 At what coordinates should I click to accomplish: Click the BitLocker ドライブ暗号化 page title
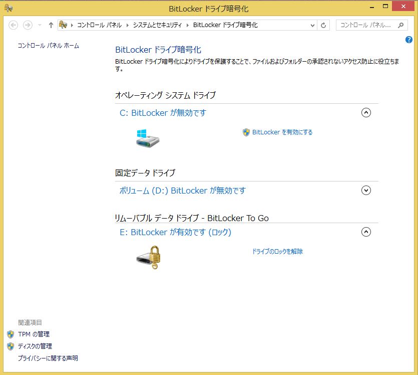pyautogui.click(x=158, y=50)
